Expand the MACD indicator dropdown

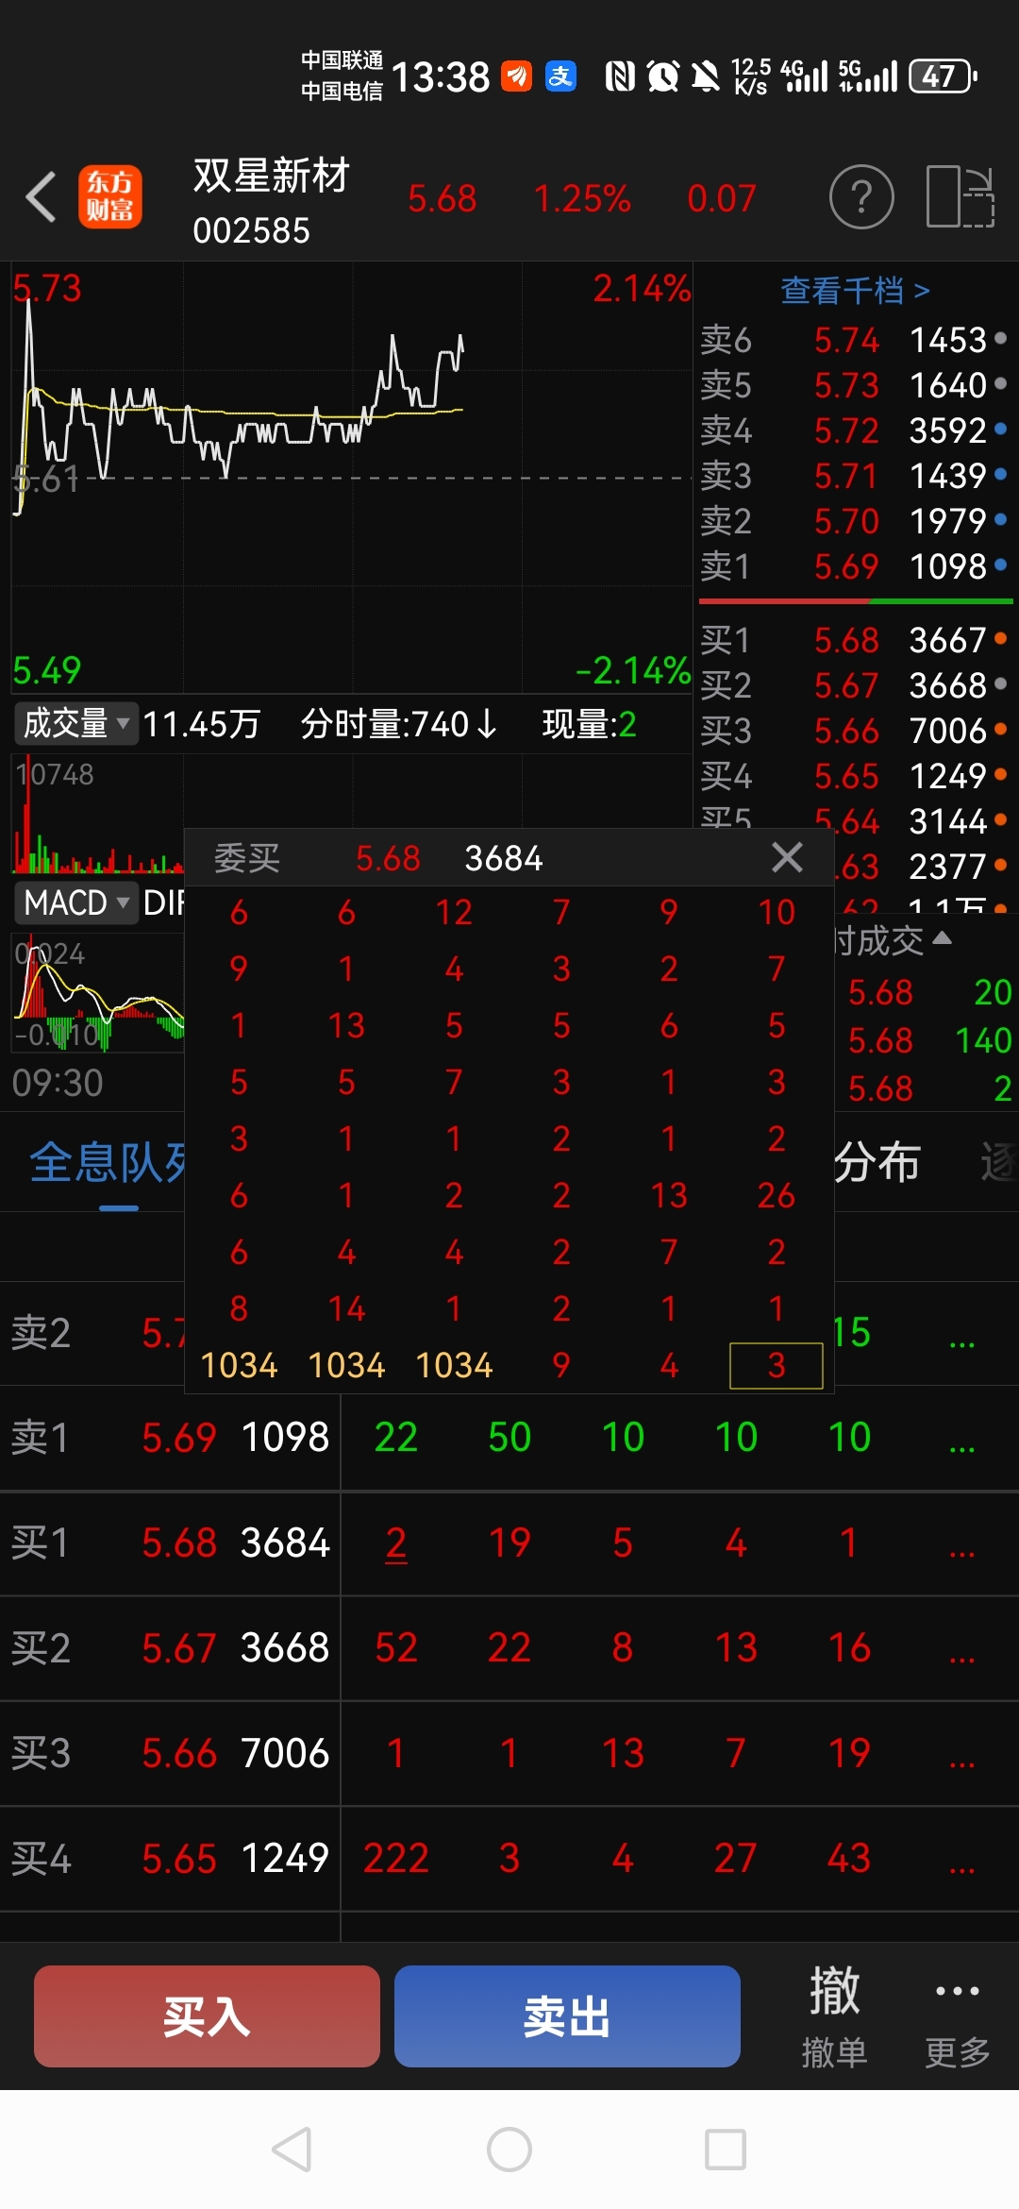pyautogui.click(x=76, y=902)
